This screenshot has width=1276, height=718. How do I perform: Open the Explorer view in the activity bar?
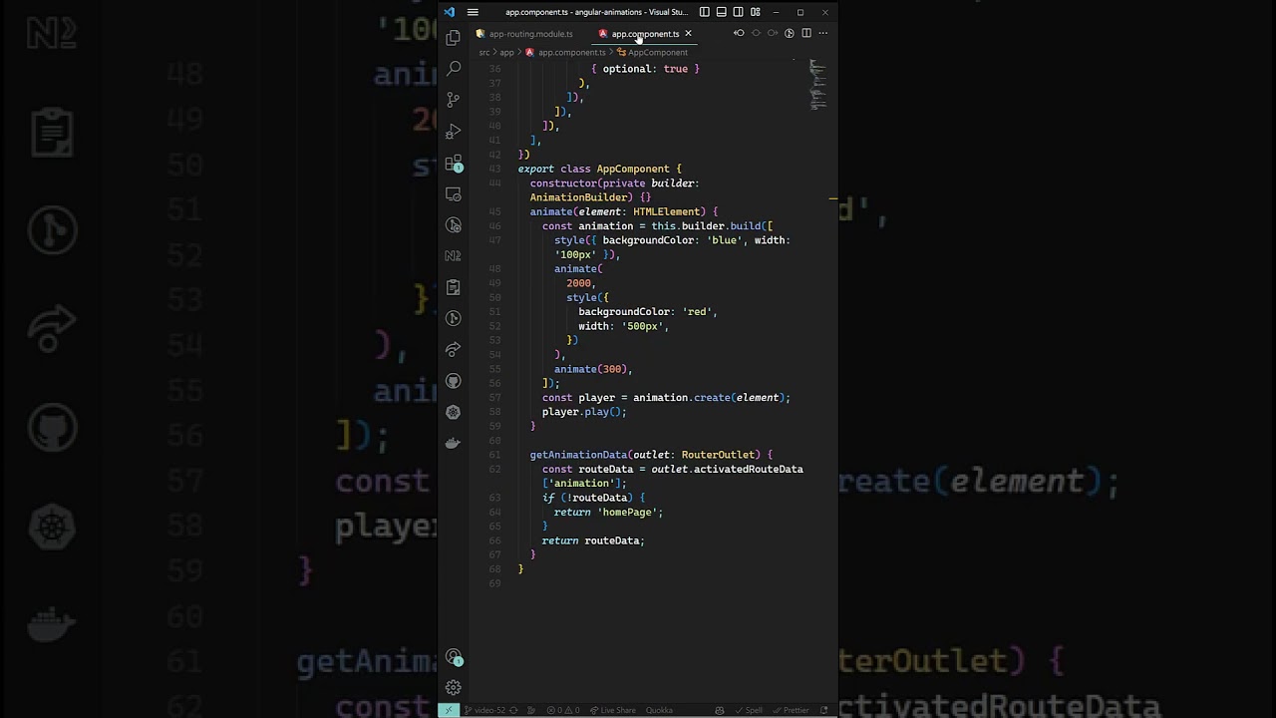tap(454, 38)
